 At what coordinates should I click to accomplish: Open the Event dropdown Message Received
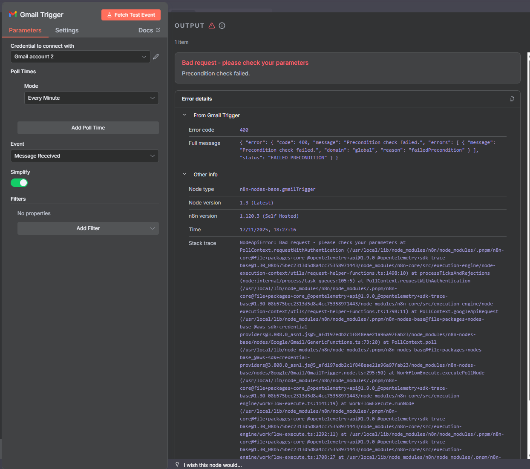click(x=84, y=156)
